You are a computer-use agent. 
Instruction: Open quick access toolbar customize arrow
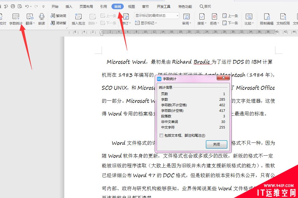[x=43, y=6]
